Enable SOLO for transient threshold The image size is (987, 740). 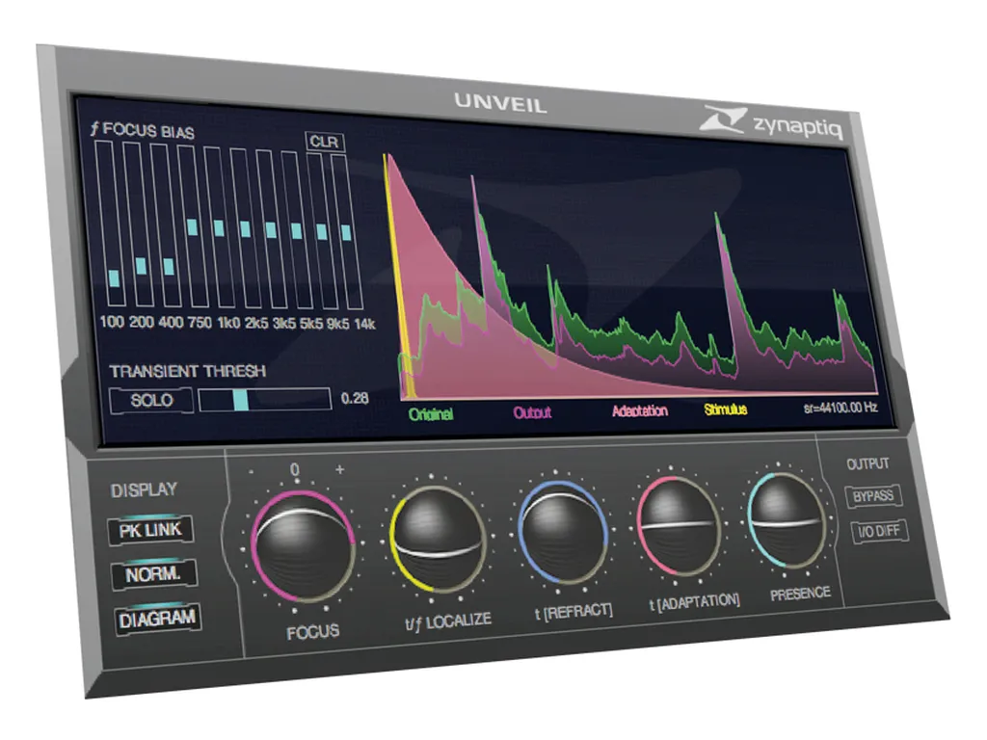click(149, 399)
